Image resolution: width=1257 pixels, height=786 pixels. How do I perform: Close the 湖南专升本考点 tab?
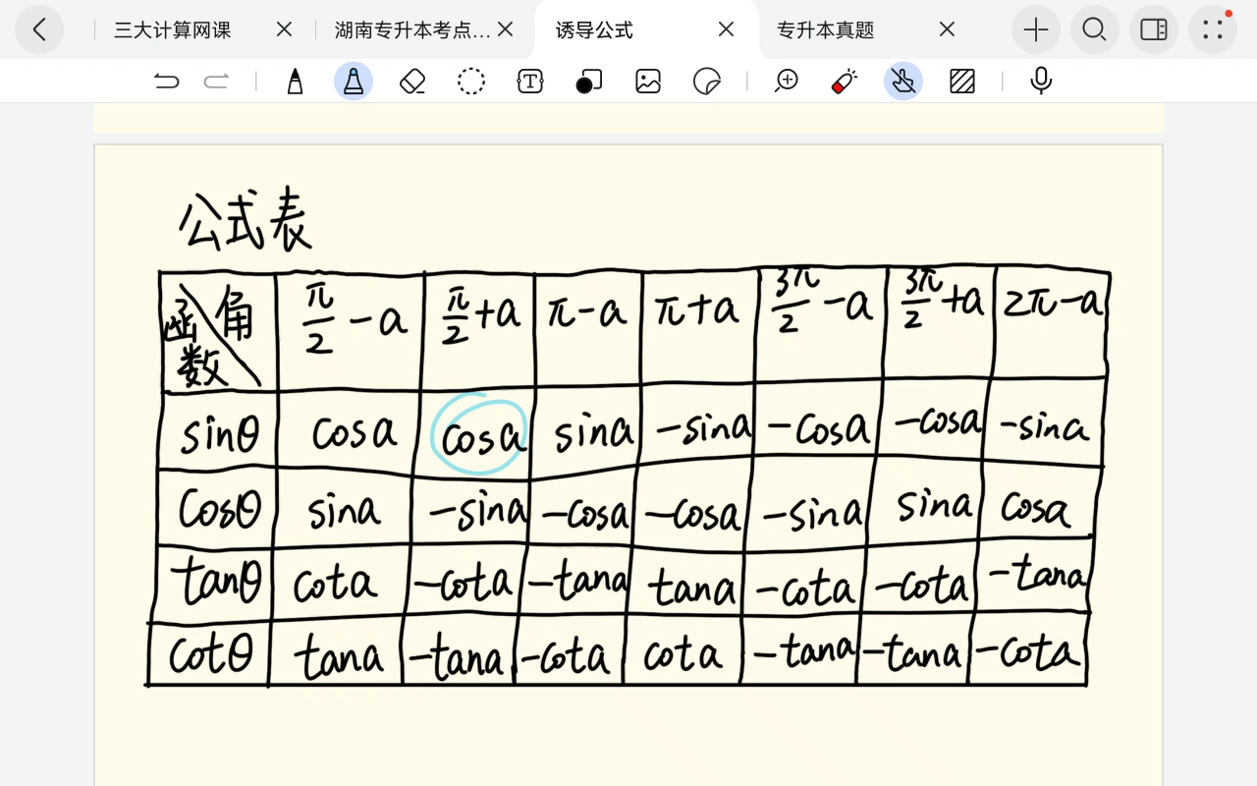point(505,29)
